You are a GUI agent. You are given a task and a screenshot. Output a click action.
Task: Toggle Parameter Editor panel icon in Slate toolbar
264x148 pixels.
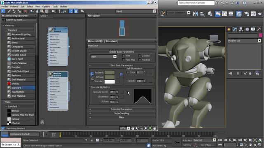(76, 11)
